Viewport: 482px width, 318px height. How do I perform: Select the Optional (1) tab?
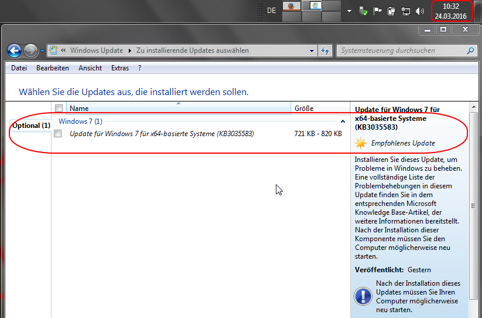[x=31, y=126]
